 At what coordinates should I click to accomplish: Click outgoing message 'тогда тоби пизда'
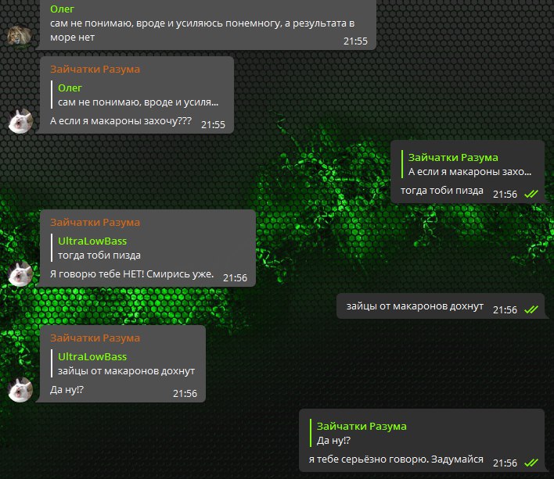click(441, 191)
